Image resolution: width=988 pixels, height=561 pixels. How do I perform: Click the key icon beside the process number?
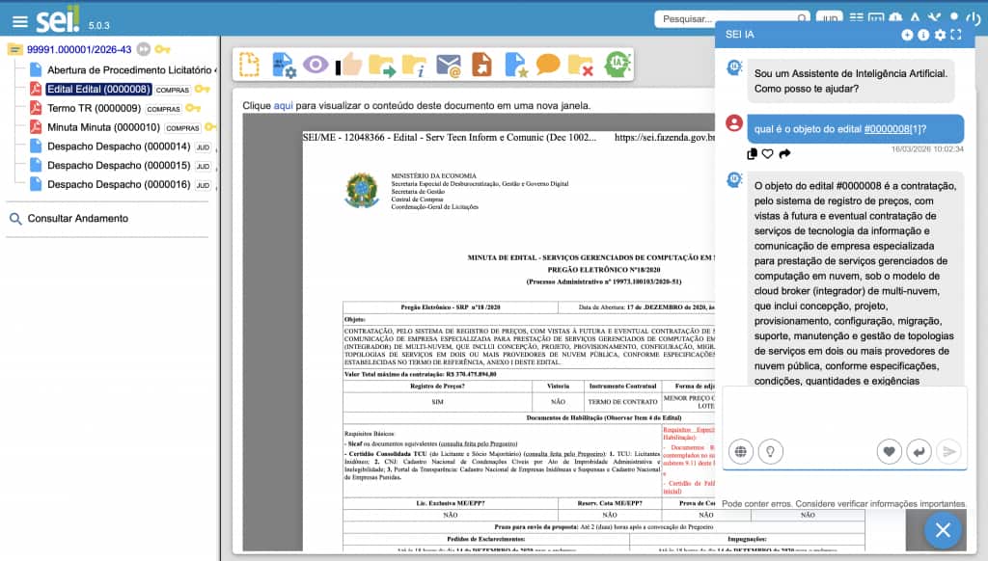pos(162,49)
